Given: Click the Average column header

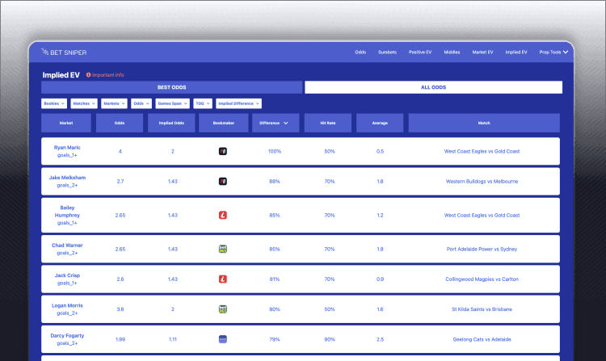Looking at the screenshot, I should [380, 123].
